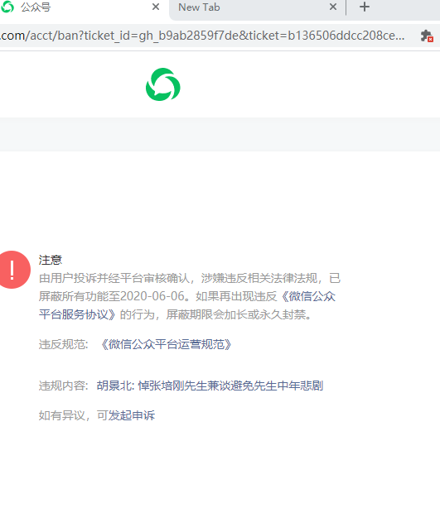Open a new tab with plus icon
This screenshot has width=440, height=527.
click(365, 7)
